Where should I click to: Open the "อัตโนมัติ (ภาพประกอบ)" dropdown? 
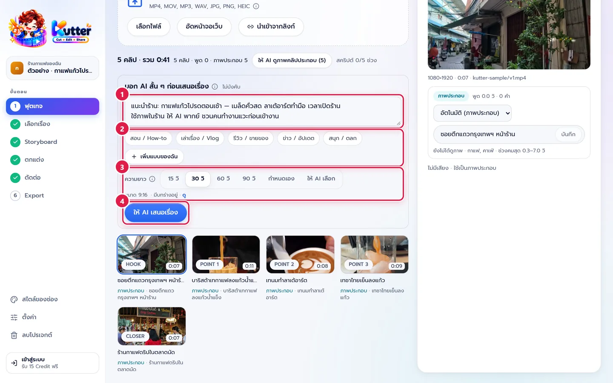(x=473, y=113)
